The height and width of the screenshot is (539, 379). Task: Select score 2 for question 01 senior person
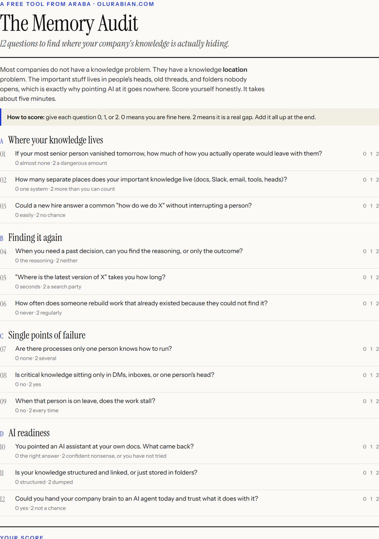coord(377,154)
